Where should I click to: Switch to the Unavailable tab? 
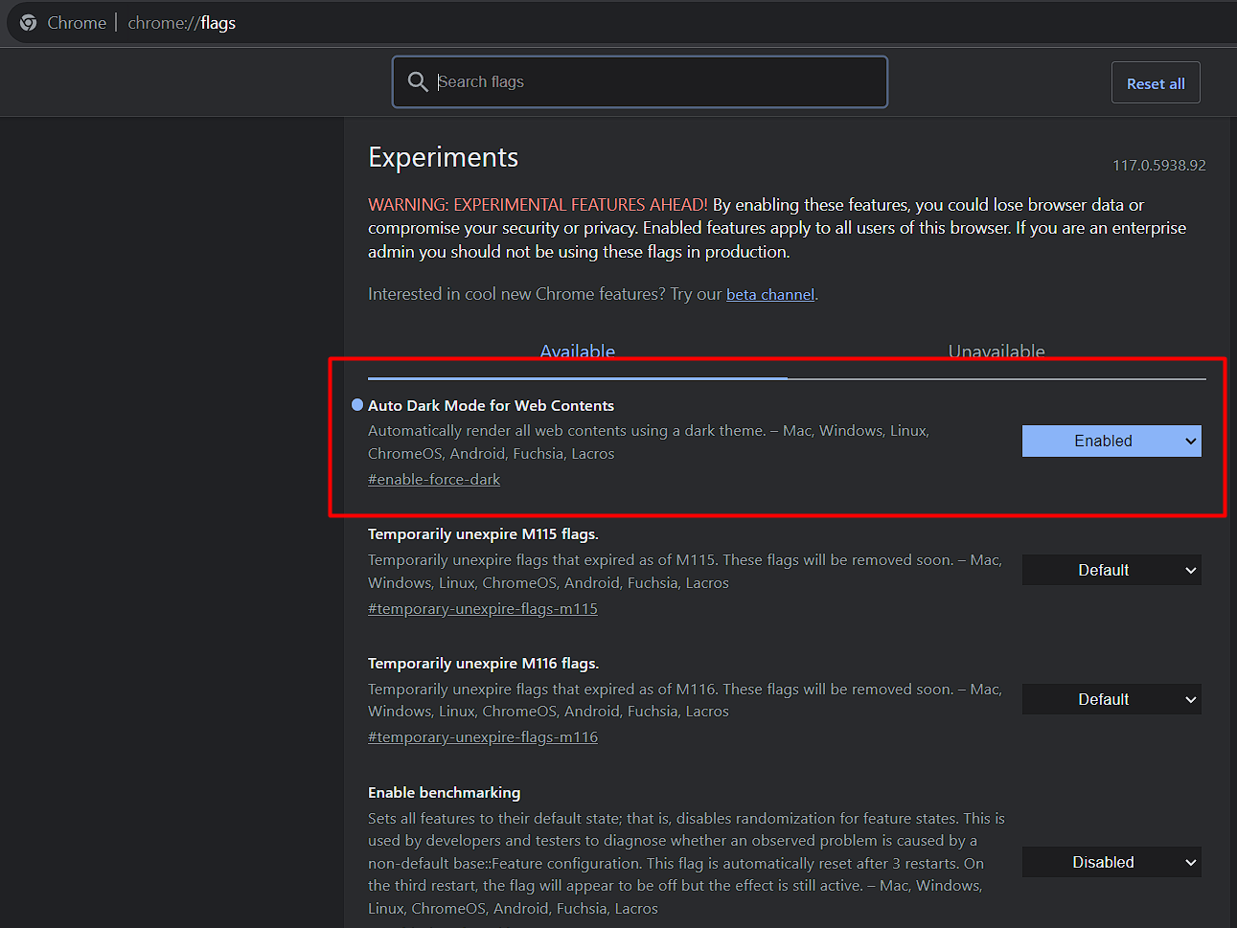point(996,351)
